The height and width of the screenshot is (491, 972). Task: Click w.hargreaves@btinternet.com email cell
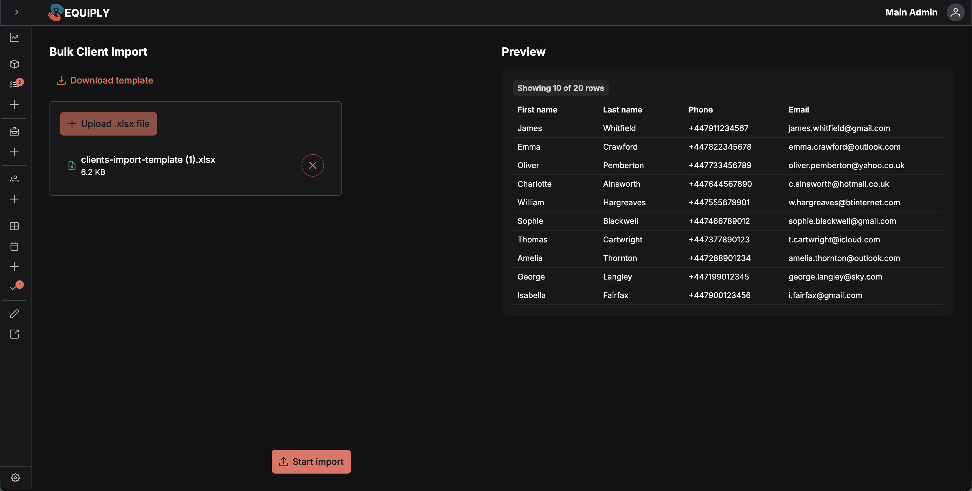(x=844, y=202)
